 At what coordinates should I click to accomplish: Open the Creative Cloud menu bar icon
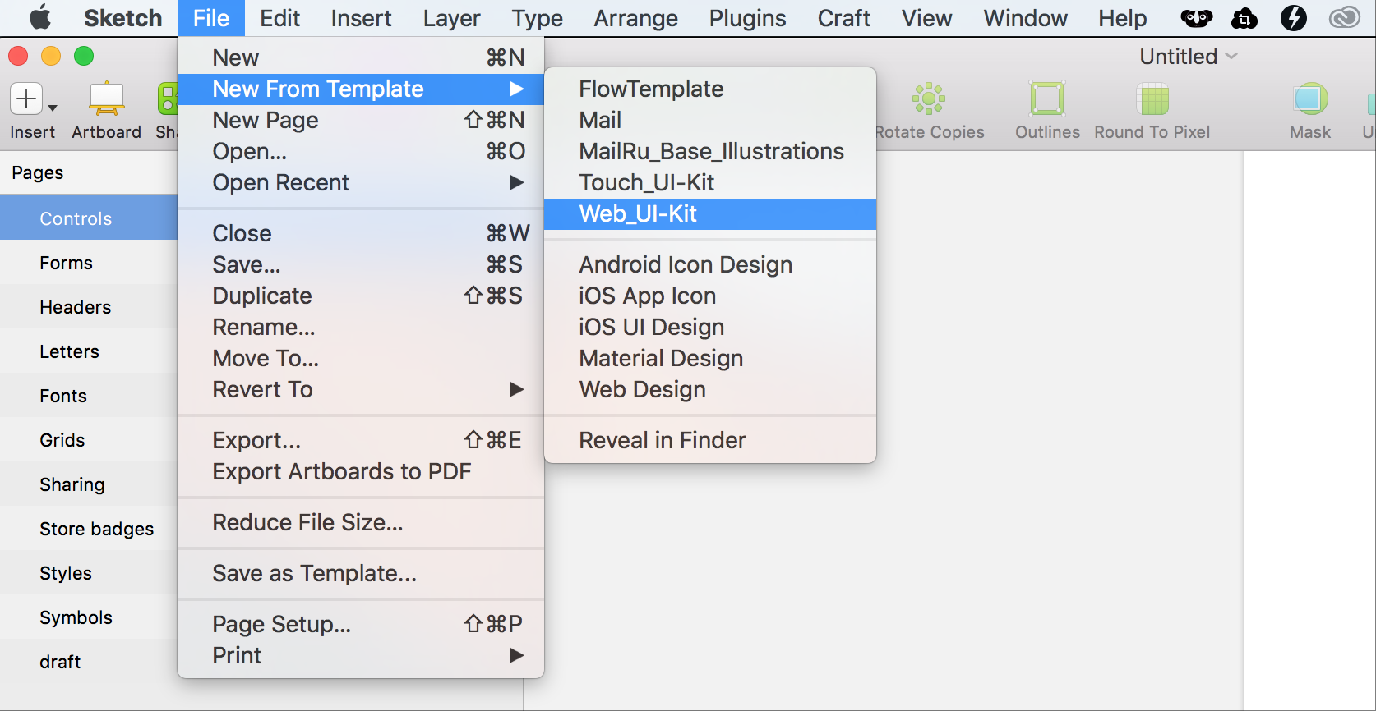(1344, 18)
